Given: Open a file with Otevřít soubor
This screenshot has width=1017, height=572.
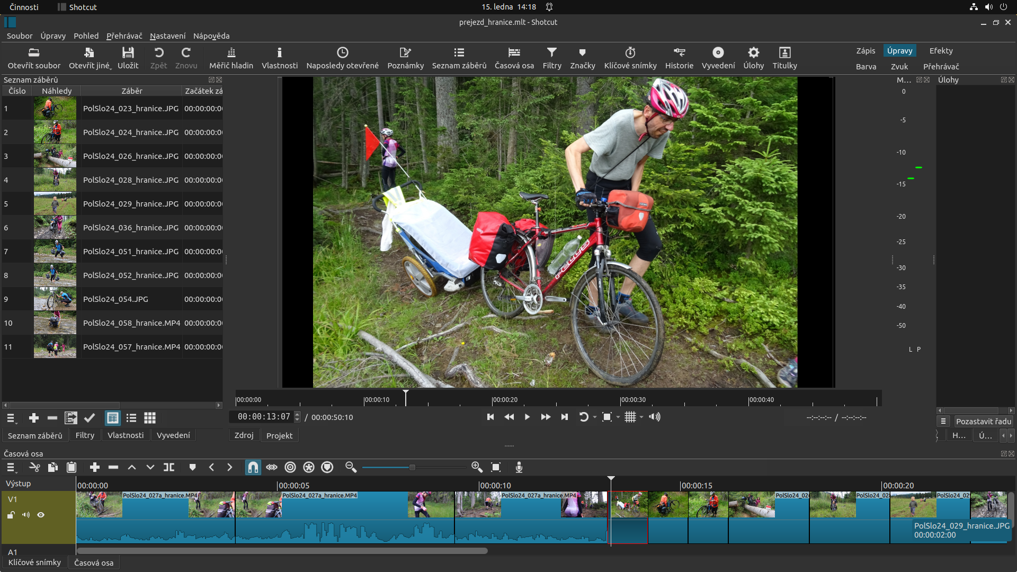Looking at the screenshot, I should 34,57.
